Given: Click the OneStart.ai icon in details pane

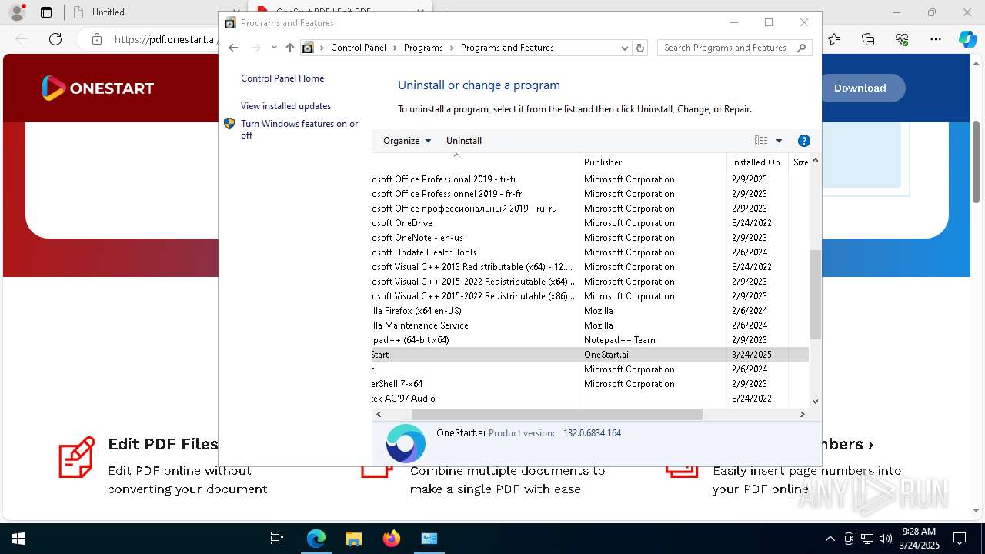Looking at the screenshot, I should point(406,443).
